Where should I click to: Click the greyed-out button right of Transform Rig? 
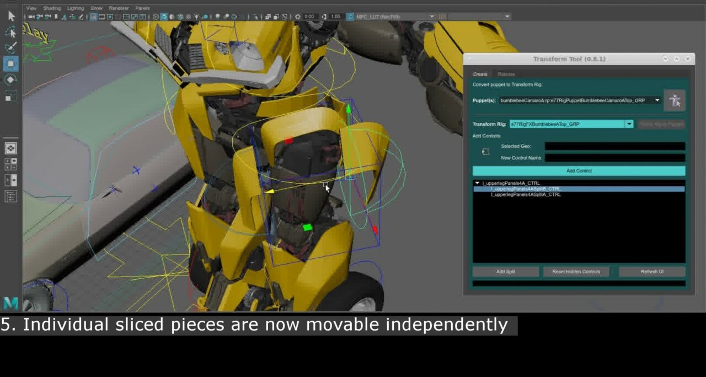[661, 124]
